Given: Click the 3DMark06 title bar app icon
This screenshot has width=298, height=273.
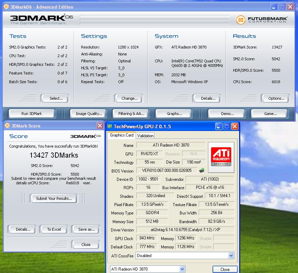Looking at the screenshot, I should click(x=6, y=7).
